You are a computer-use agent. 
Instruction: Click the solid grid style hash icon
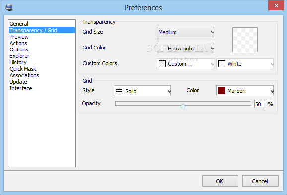coord(119,91)
